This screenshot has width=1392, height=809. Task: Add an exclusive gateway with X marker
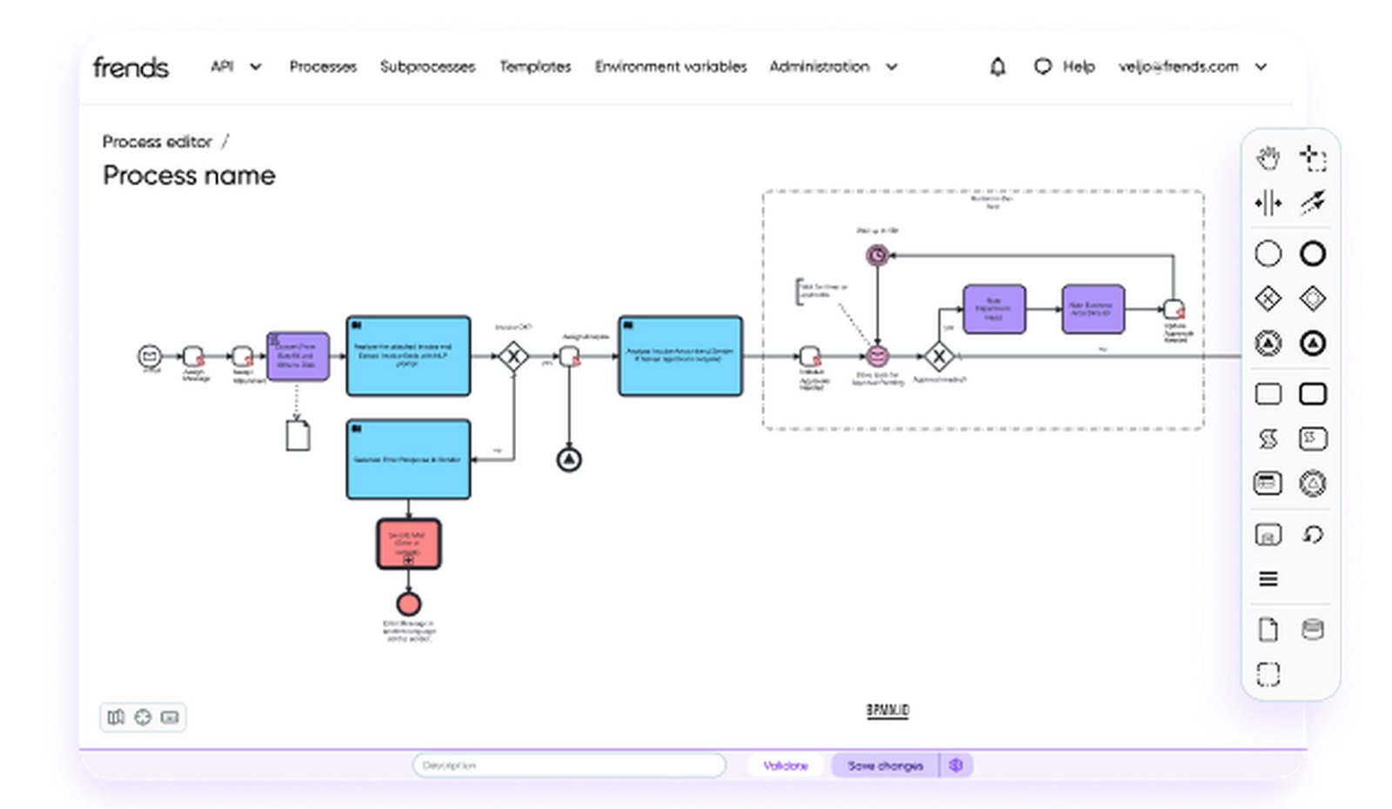point(1268,299)
